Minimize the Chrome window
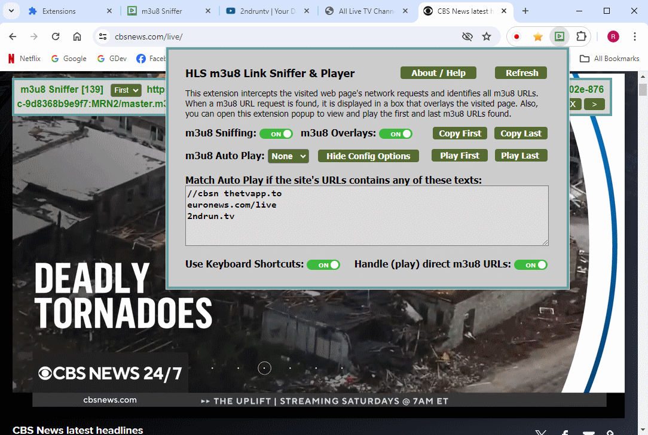This screenshot has height=435, width=648. (579, 11)
